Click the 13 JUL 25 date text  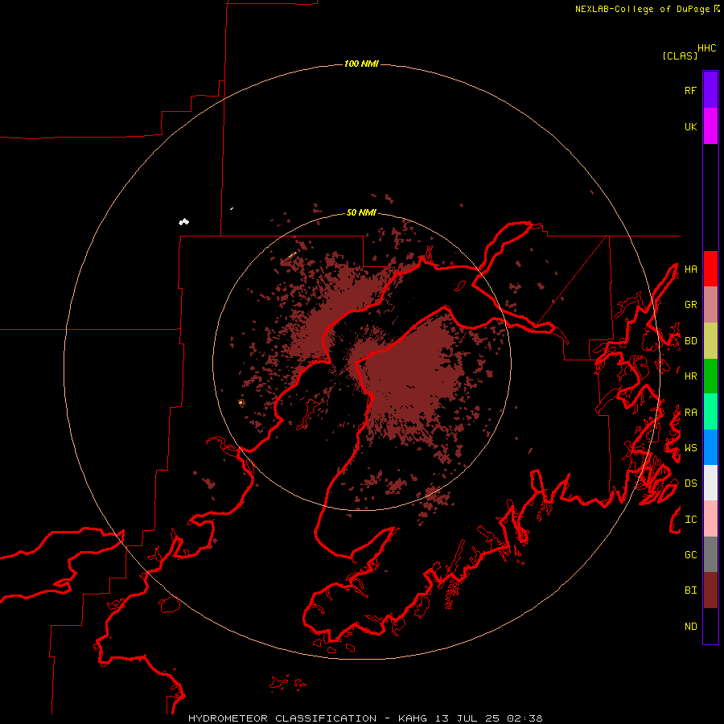[x=468, y=718]
